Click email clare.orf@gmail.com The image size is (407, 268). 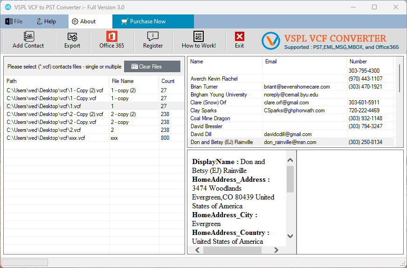pyautogui.click(x=286, y=103)
